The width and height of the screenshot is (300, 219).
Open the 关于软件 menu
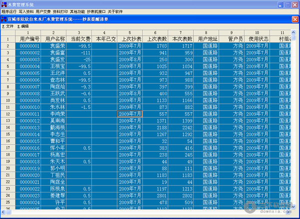coord(115,11)
